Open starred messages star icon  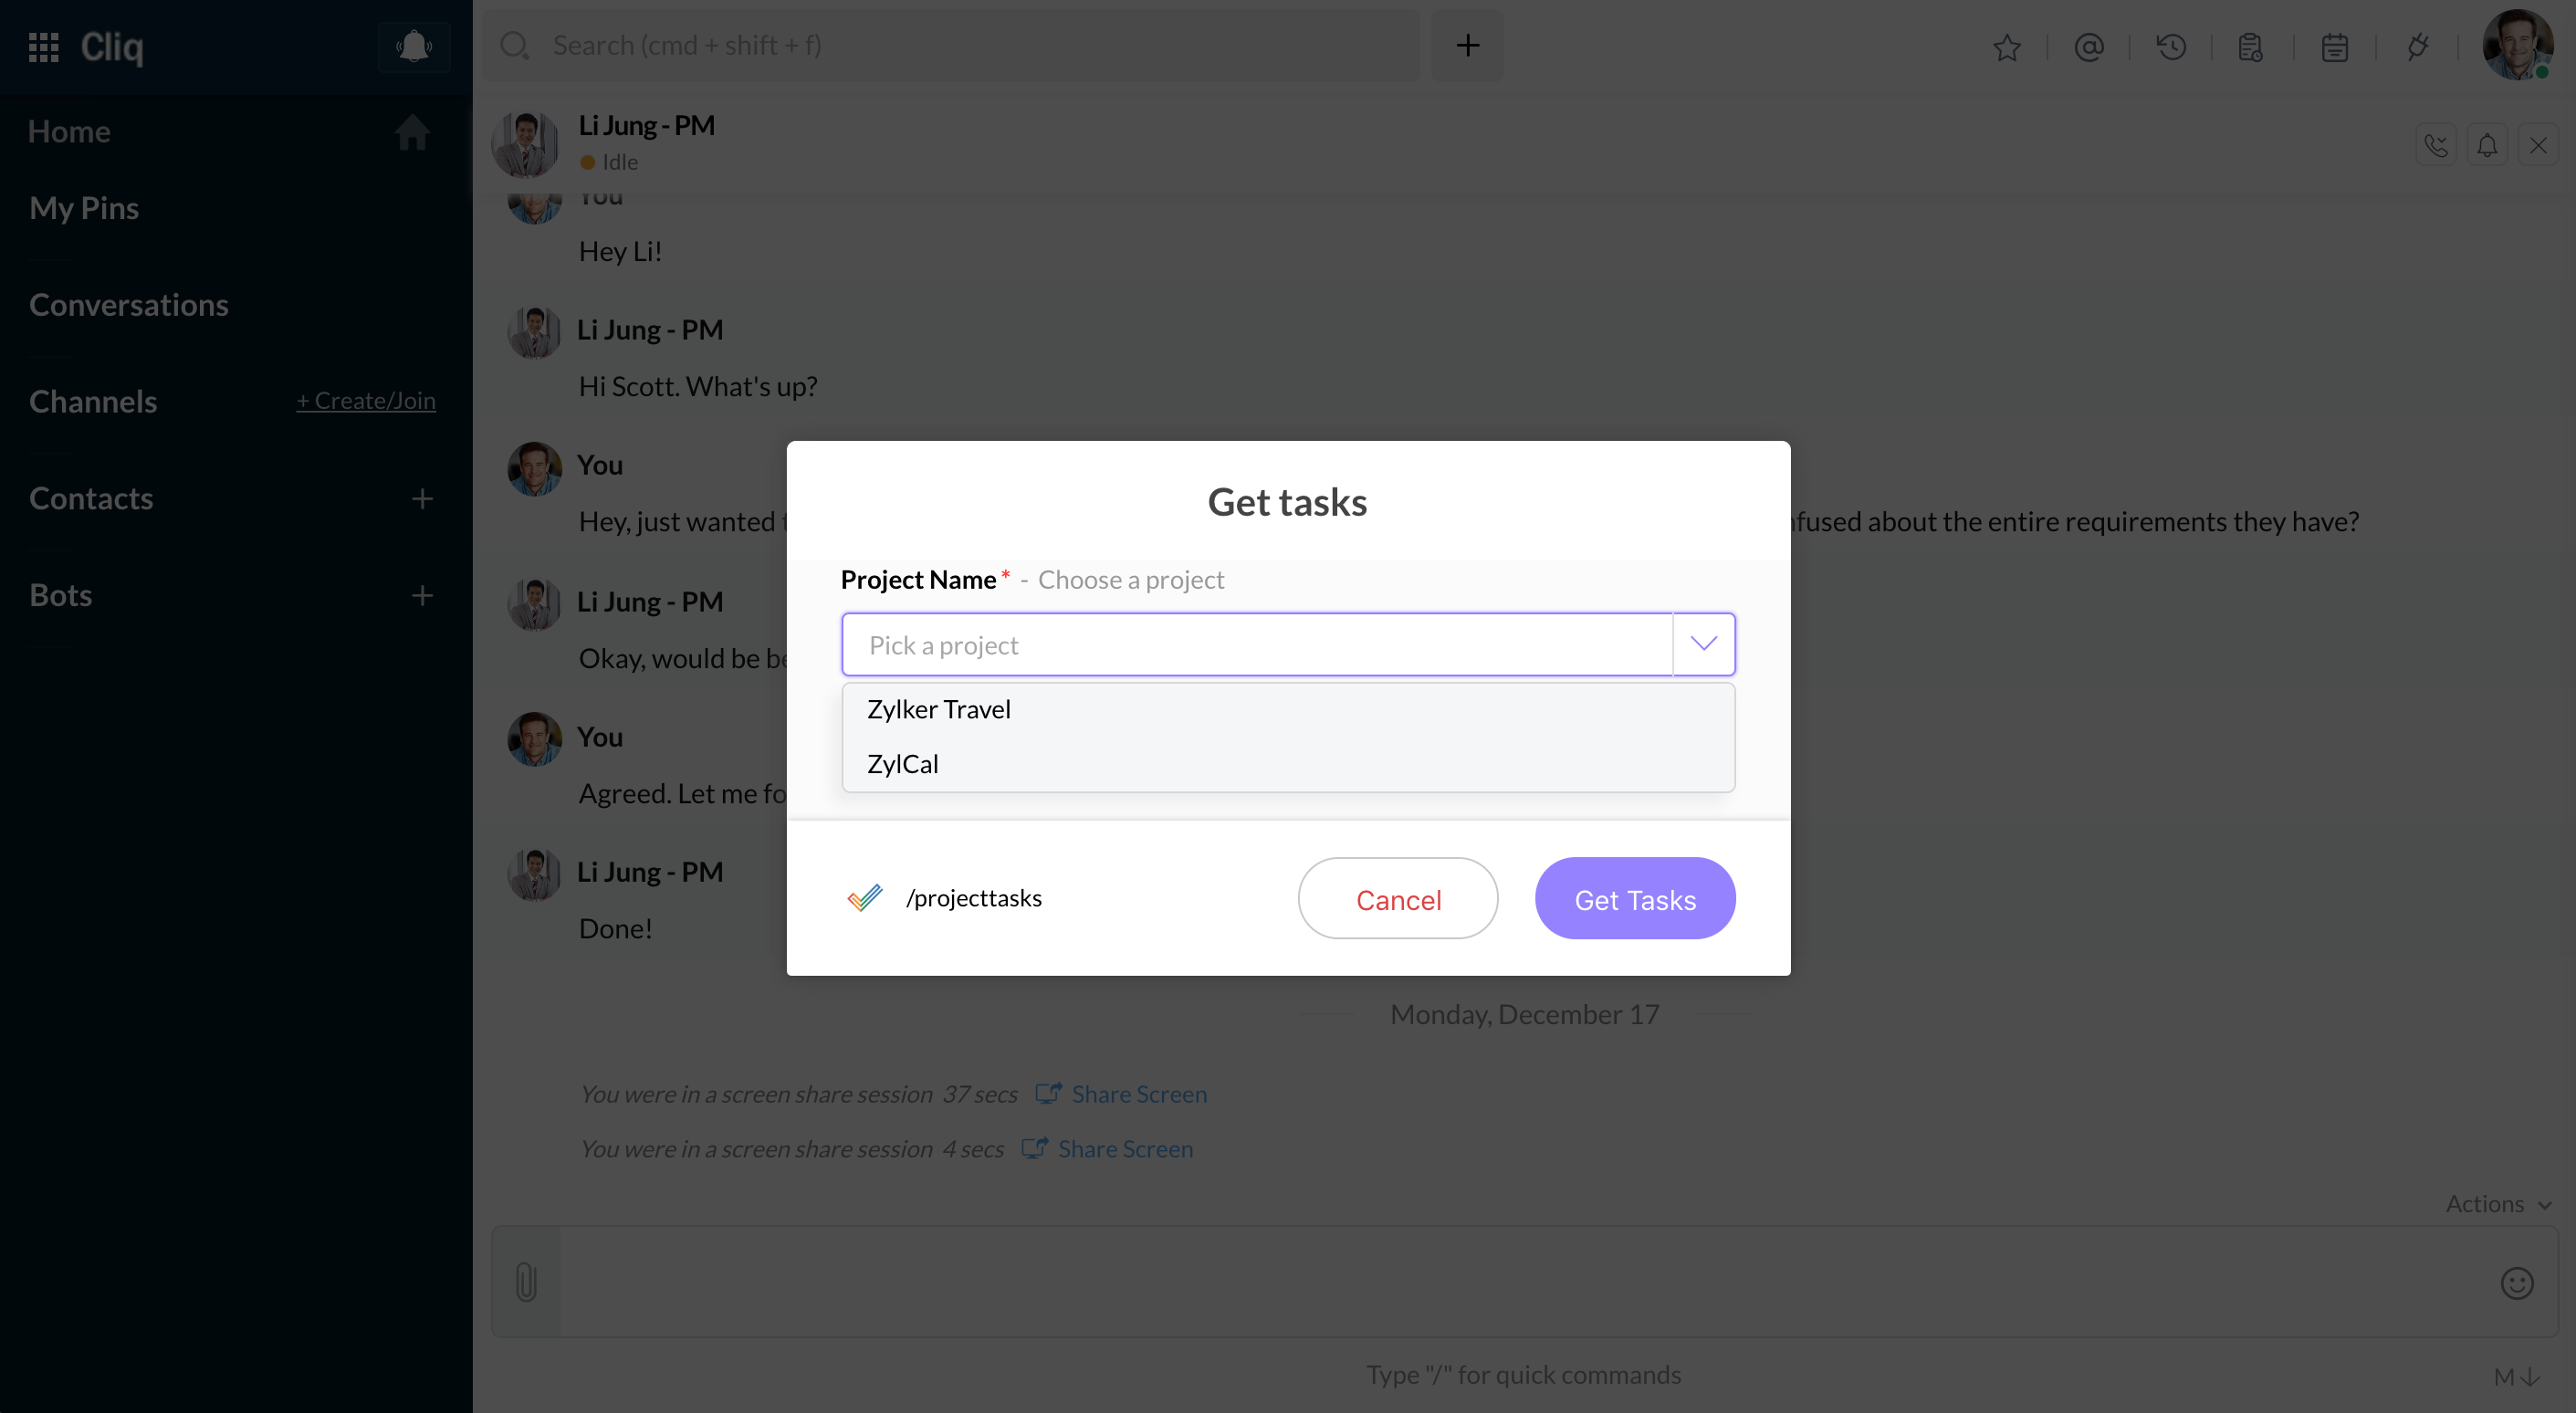(x=2006, y=47)
